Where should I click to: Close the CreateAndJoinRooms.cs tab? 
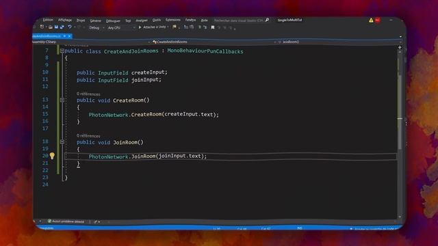click(x=70, y=36)
